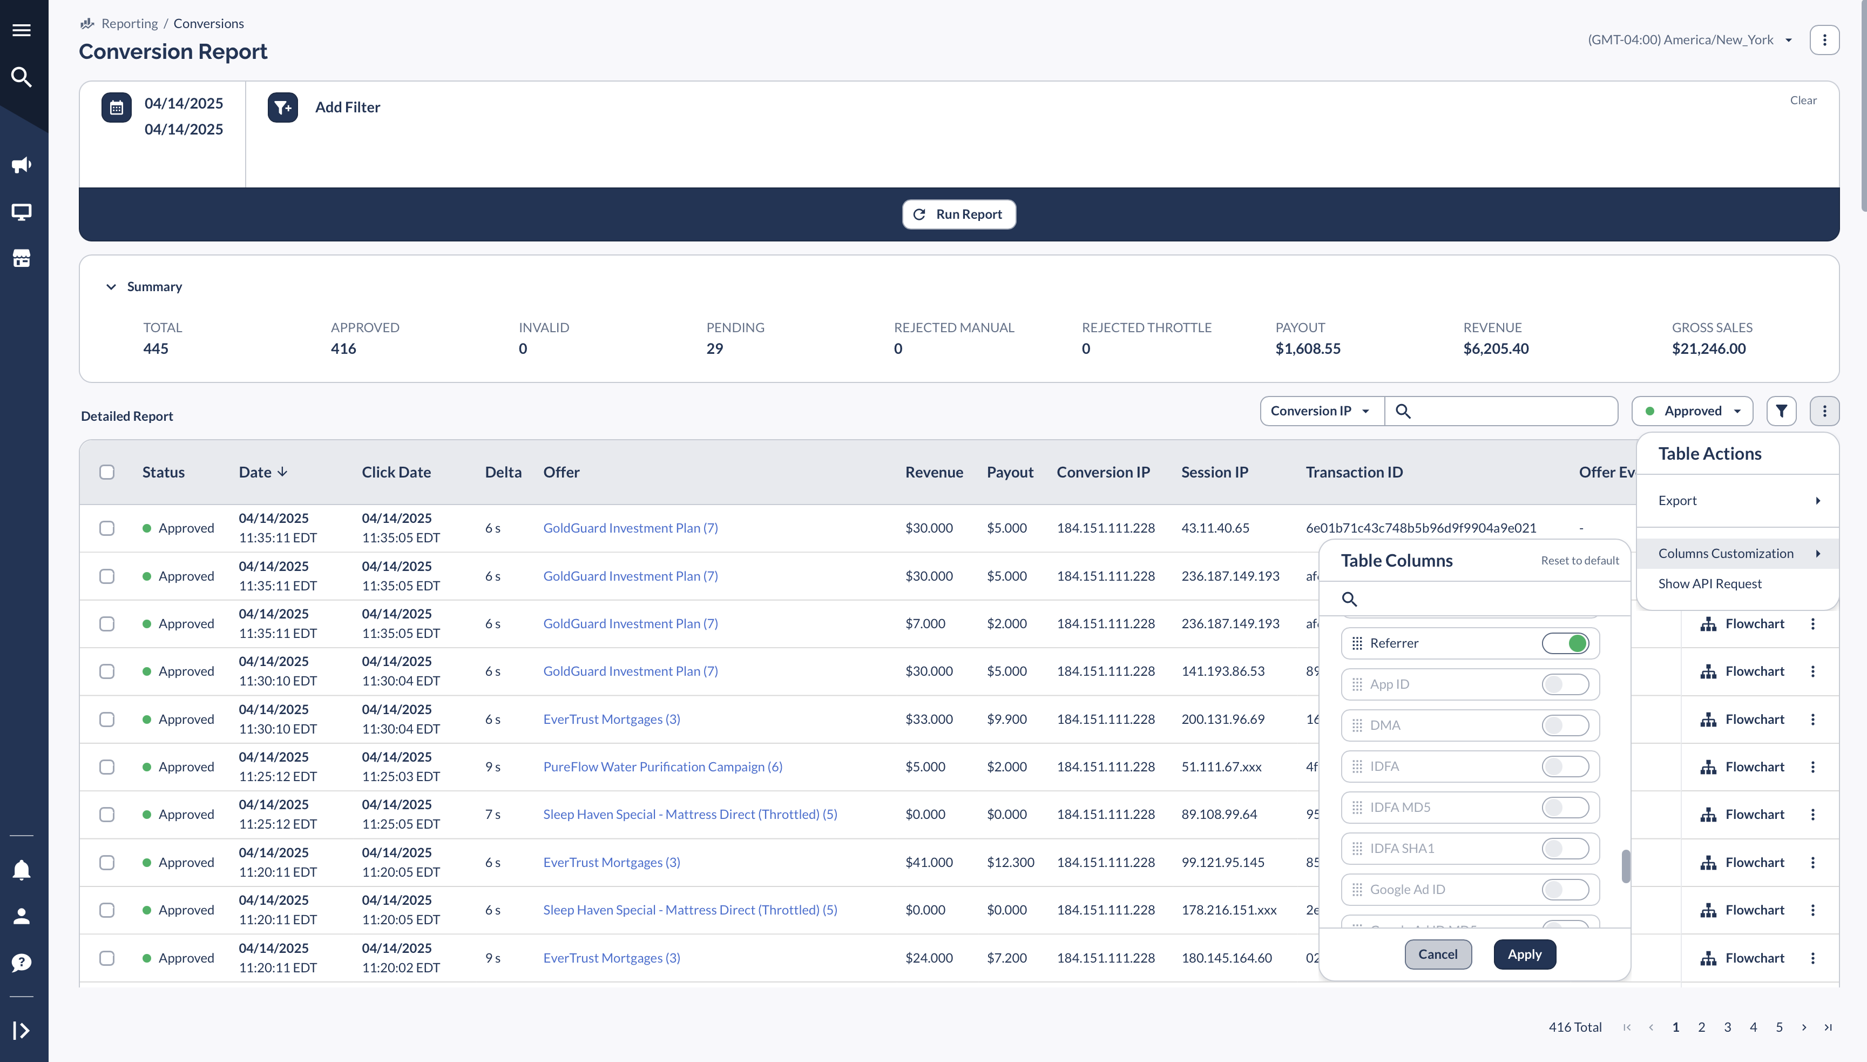This screenshot has width=1867, height=1062.
Task: Click the search icon in Table Columns panel
Action: coord(1349,599)
